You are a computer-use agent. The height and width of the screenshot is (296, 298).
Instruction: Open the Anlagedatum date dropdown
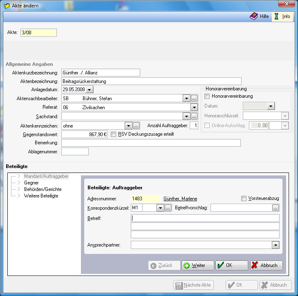coord(90,90)
